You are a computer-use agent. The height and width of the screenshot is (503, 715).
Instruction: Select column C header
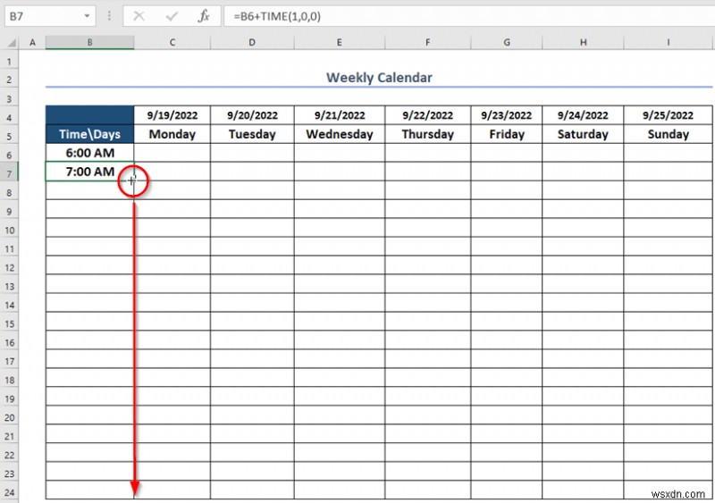(172, 42)
